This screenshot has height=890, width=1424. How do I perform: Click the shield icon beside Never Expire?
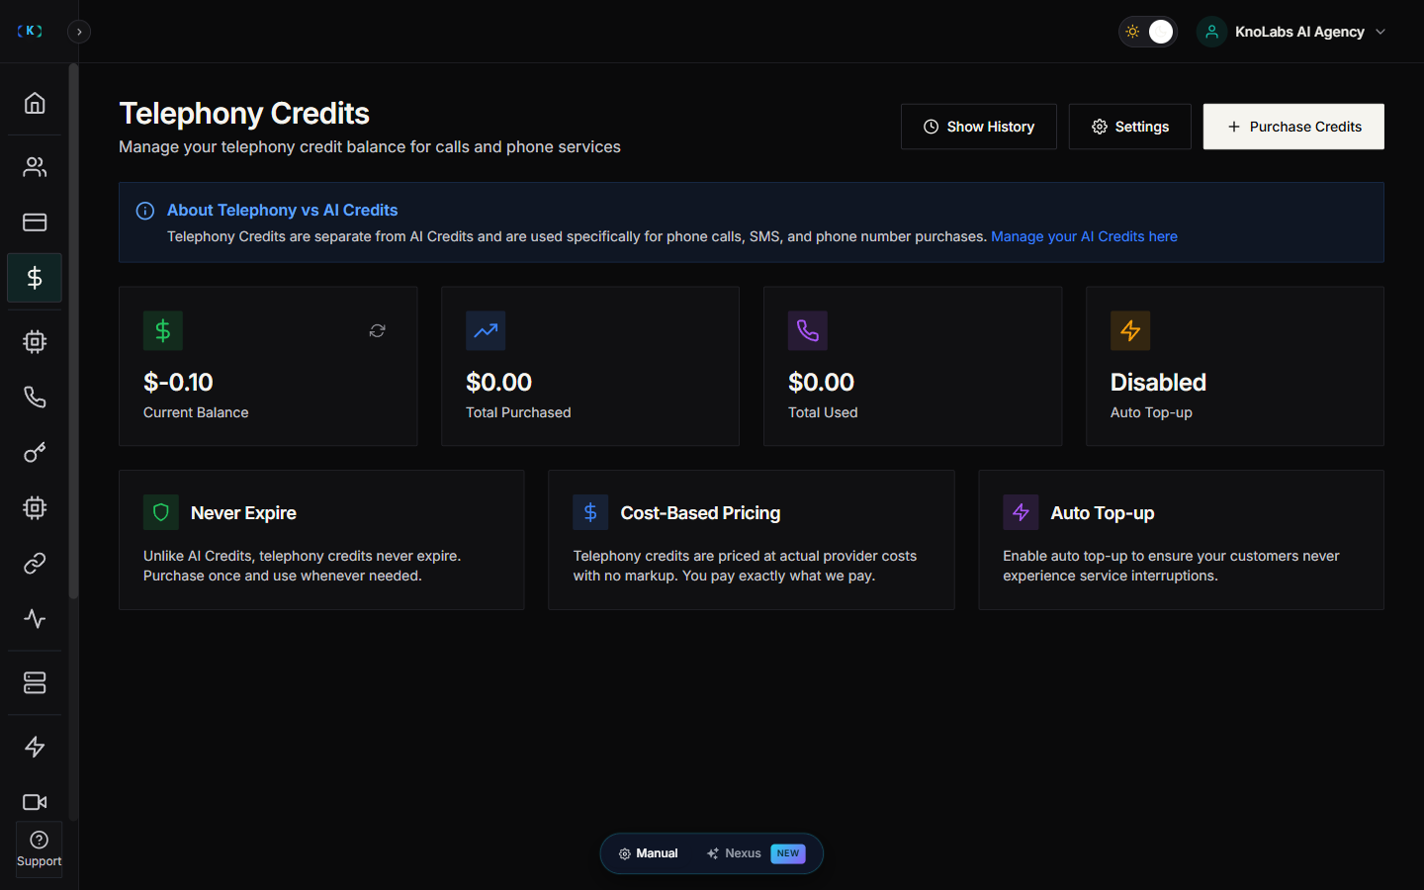[161, 512]
